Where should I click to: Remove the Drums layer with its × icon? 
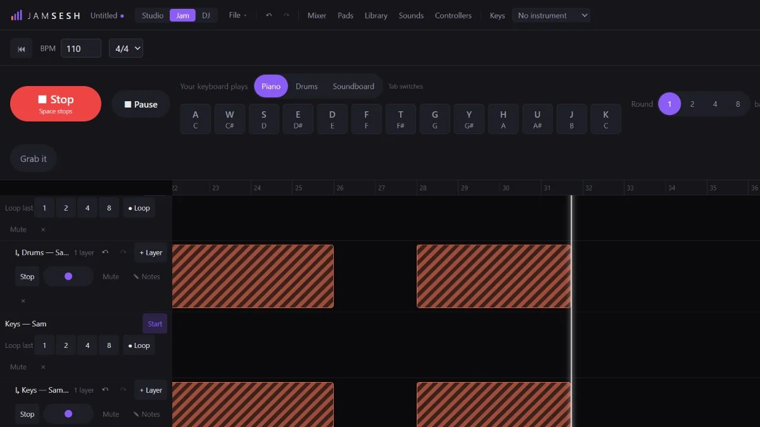(23, 300)
